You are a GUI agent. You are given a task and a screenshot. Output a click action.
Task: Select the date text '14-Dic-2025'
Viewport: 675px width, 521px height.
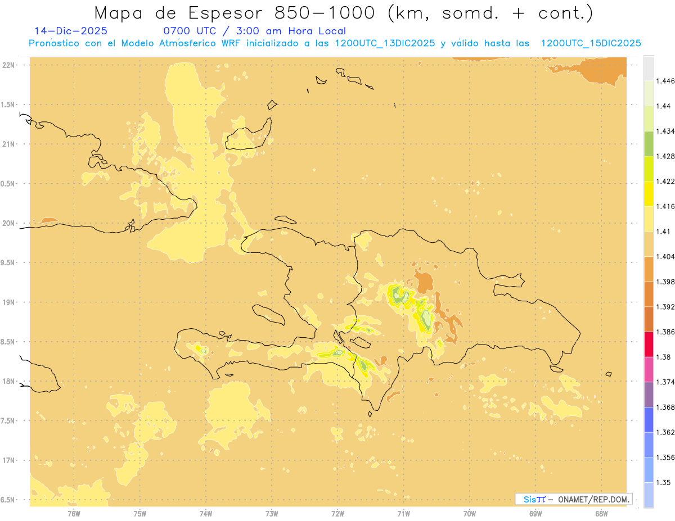(x=70, y=31)
